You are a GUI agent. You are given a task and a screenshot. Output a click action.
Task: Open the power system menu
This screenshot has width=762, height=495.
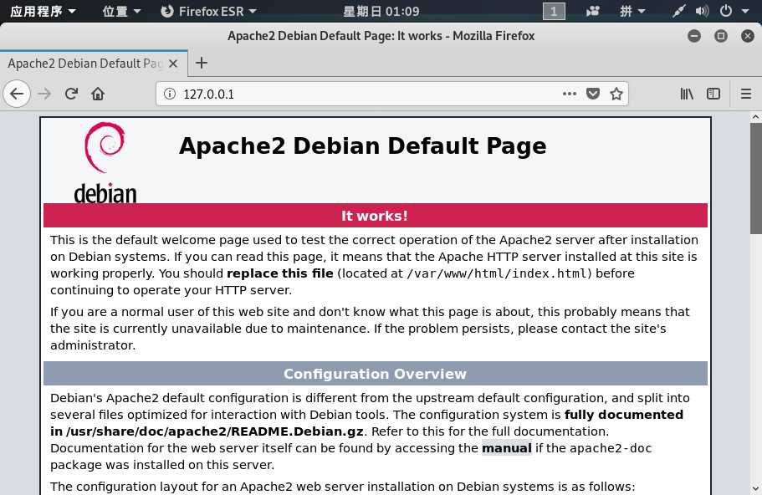click(725, 11)
